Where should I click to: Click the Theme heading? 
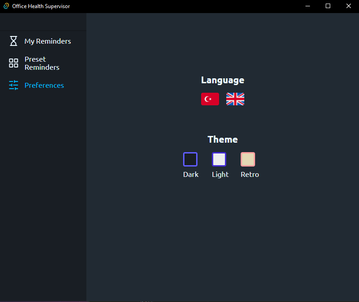tap(223, 140)
